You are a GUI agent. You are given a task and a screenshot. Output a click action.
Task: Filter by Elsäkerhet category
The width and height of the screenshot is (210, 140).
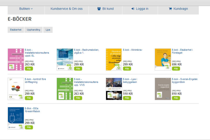point(16,30)
